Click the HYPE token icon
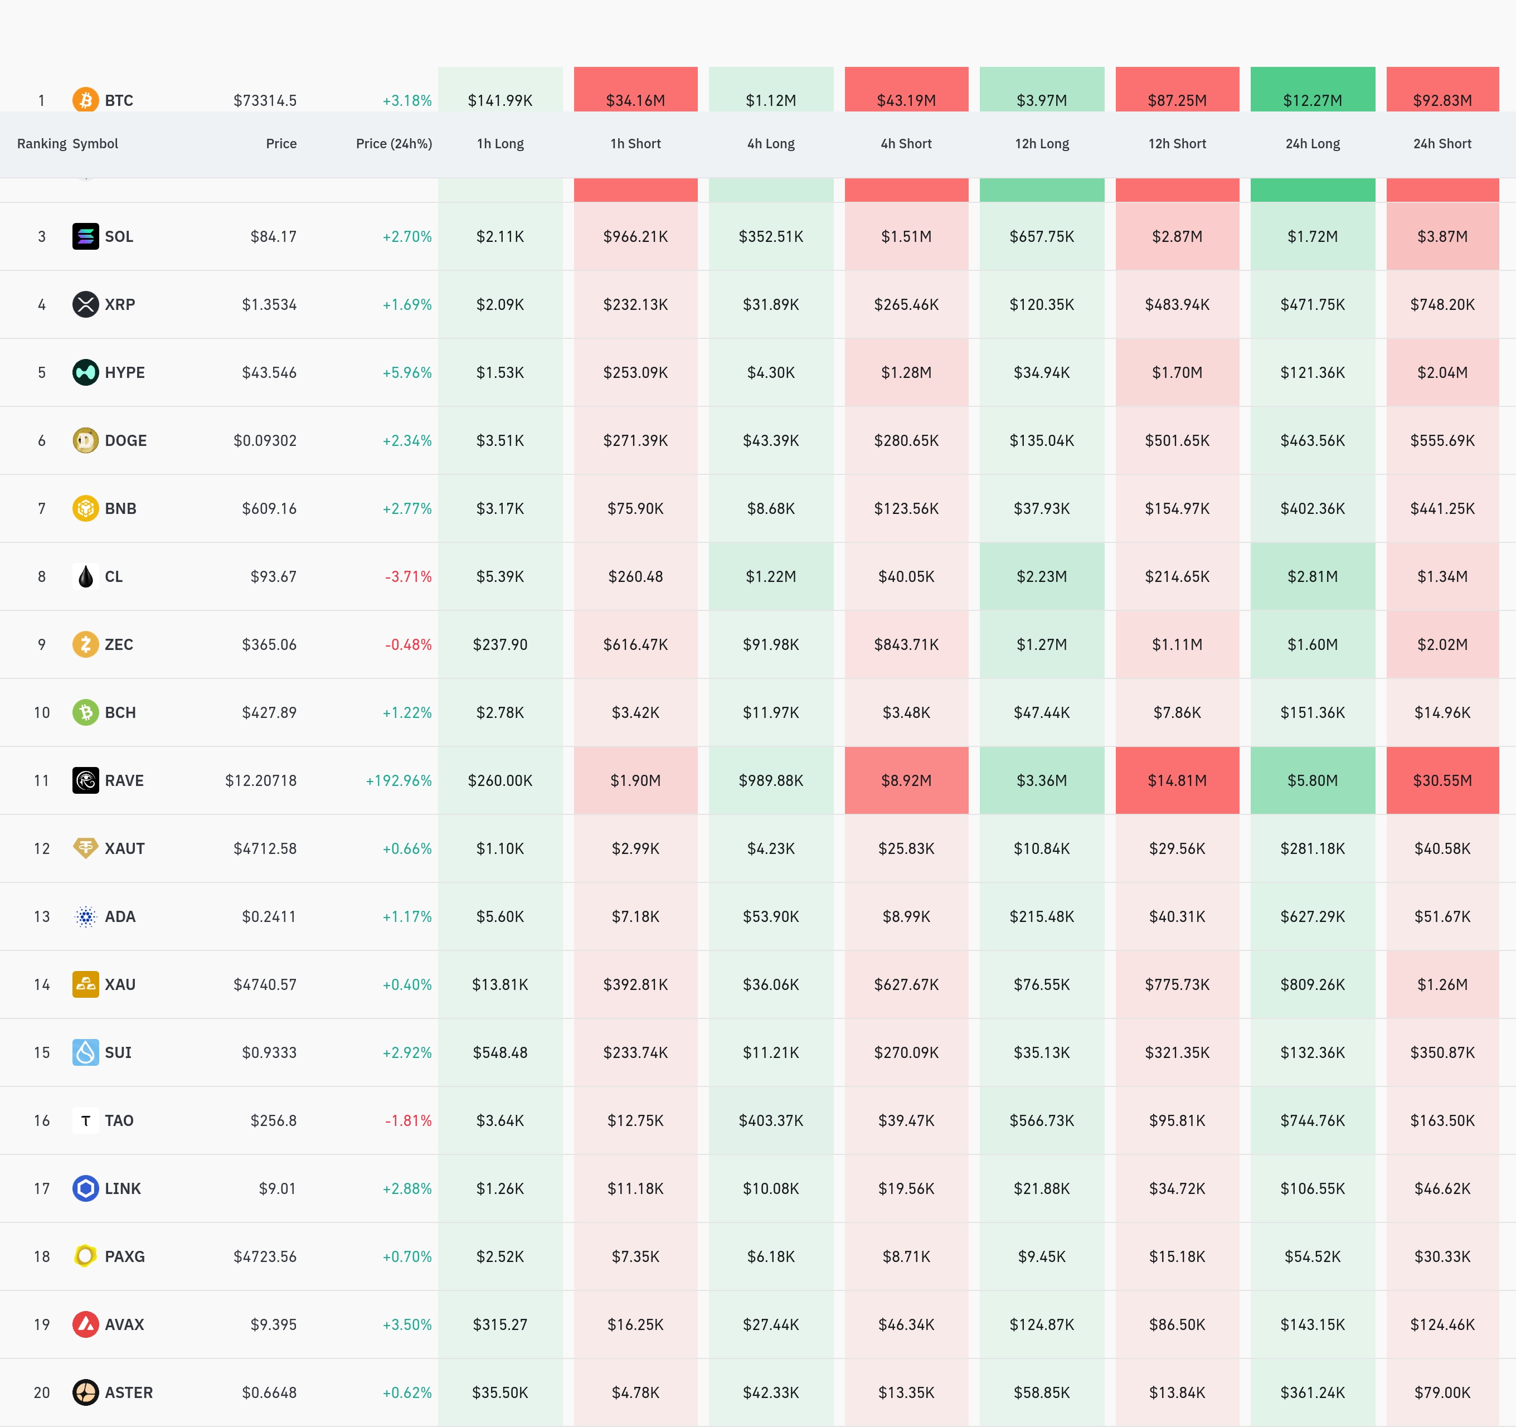This screenshot has width=1516, height=1427. click(85, 372)
